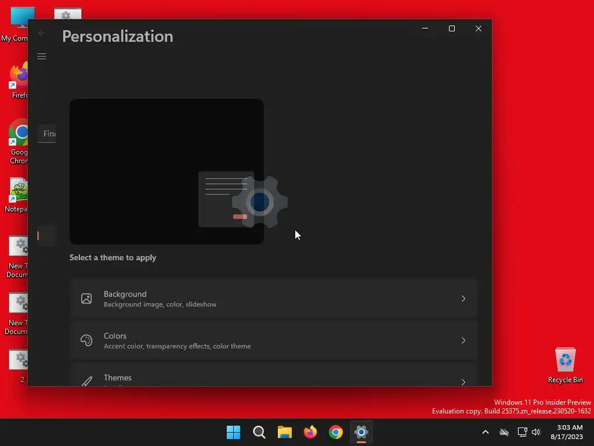This screenshot has width=594, height=446.
Task: Open taskbar Search
Action: (x=259, y=432)
